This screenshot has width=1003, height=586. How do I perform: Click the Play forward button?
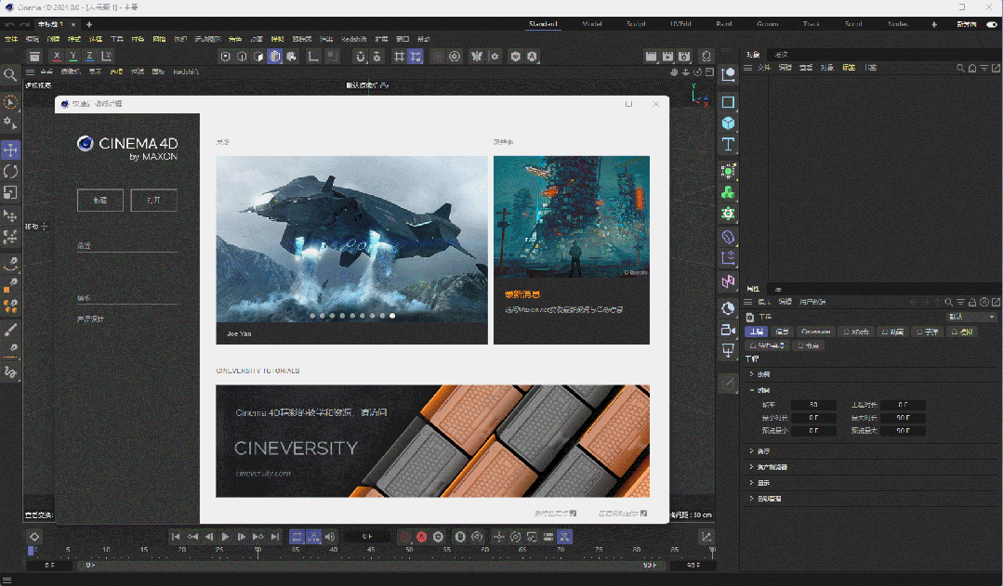point(225,537)
